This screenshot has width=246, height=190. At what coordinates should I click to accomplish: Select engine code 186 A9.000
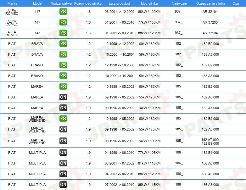[x=210, y=174]
